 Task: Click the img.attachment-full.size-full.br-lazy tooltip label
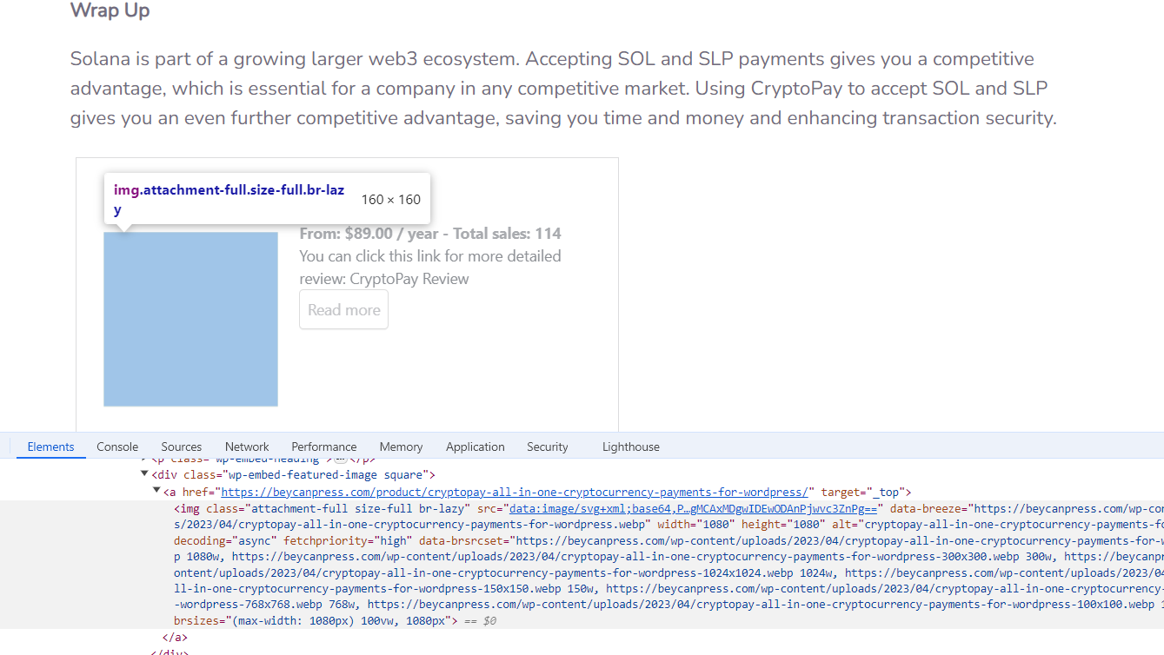[229, 200]
